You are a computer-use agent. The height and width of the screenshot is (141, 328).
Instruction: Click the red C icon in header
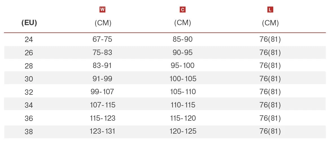click(183, 10)
